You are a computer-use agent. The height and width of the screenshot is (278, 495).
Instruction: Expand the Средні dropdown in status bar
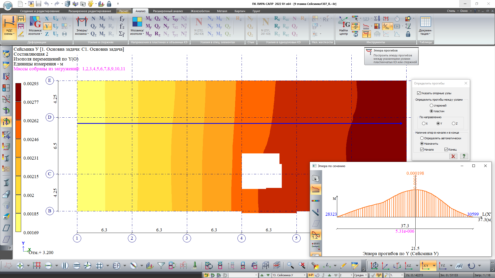(366, 275)
